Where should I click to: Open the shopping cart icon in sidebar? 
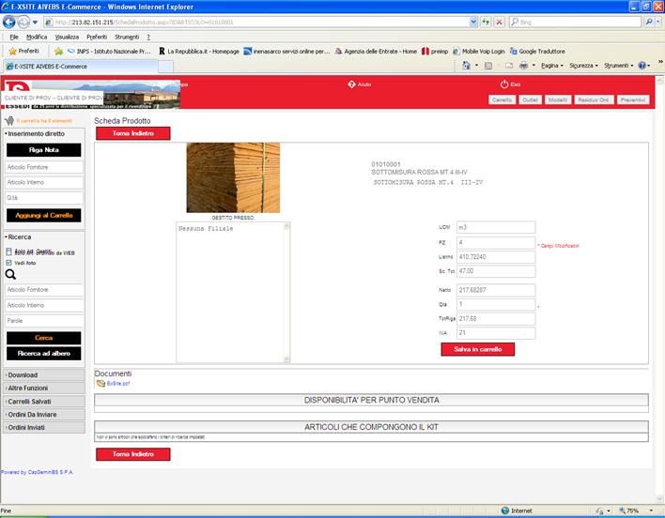tap(9, 121)
